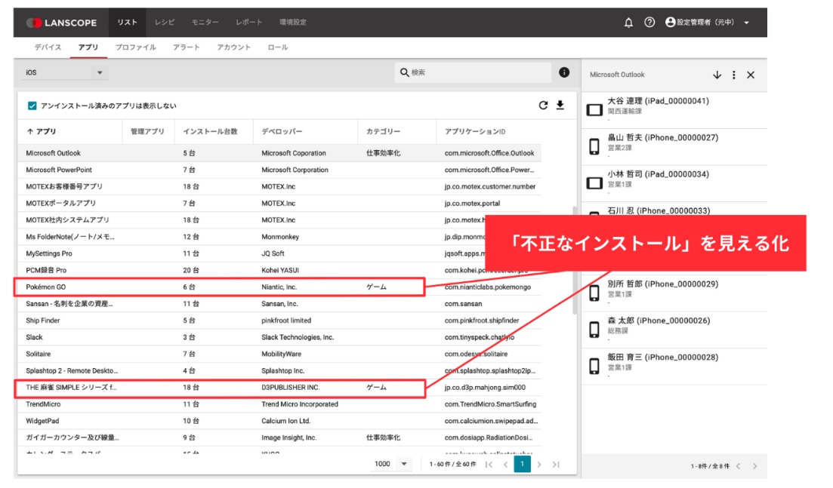Open the help question mark icon
Image resolution: width=833 pixels, height=488 pixels.
pos(649,23)
